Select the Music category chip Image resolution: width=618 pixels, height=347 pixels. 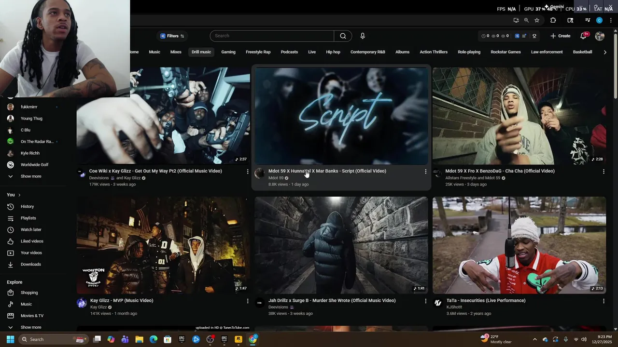click(x=154, y=52)
